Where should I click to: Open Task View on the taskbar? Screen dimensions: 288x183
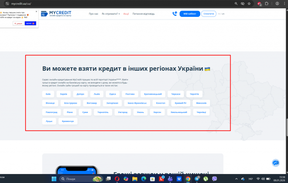(x=108, y=179)
